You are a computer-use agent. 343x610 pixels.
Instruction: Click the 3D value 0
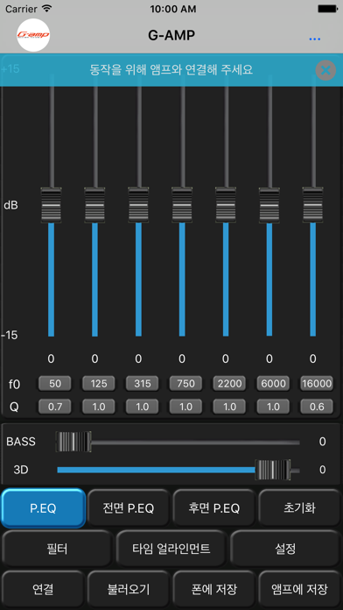[x=322, y=470]
